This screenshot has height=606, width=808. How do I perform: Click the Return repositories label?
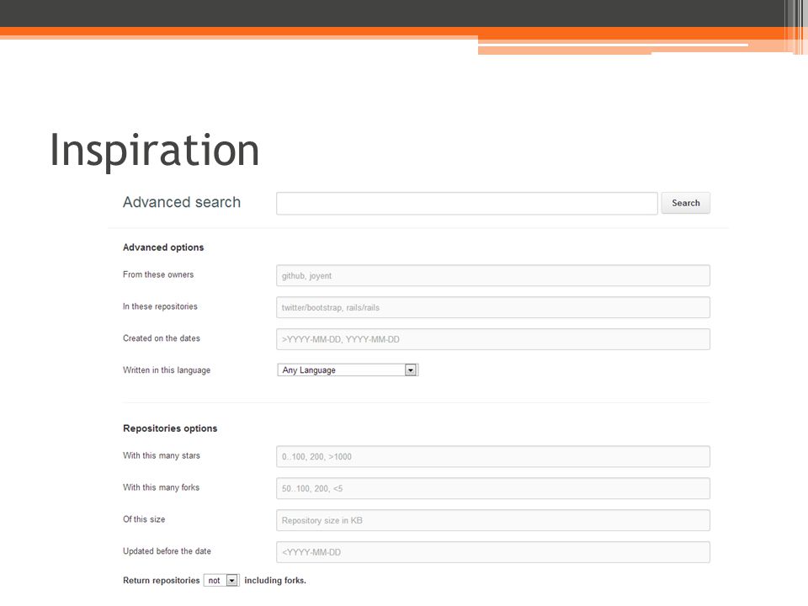tap(162, 580)
